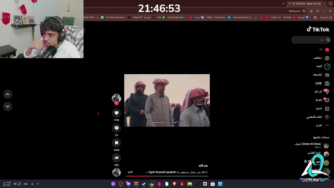Open a new browser tab

coord(283,4)
